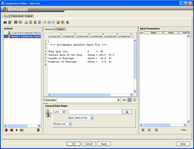Viewport: 194px width, 149px height.
Task: Switch to the Command tab
Action: pos(17,16)
